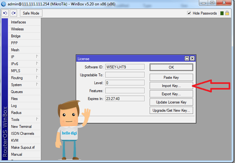Image resolution: width=235 pixels, height=163 pixels.
Task: Open the Mesh menu
Action: point(24,50)
